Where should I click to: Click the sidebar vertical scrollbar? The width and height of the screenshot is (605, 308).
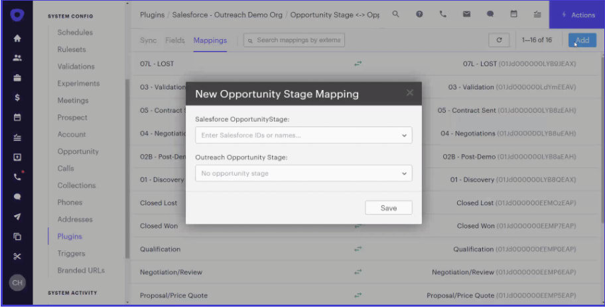(x=127, y=168)
